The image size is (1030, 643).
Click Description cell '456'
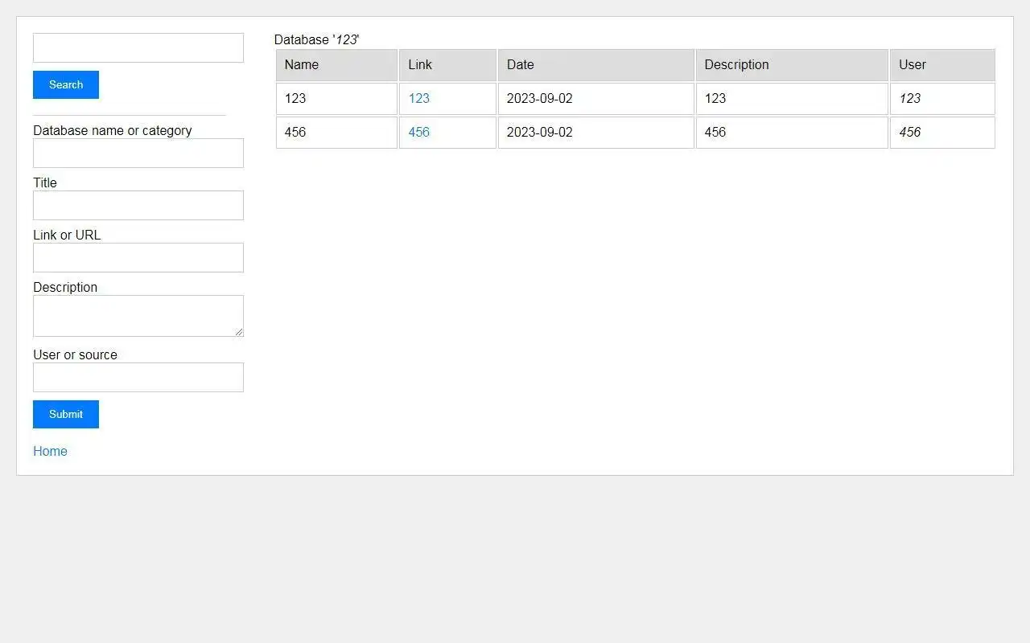792,133
